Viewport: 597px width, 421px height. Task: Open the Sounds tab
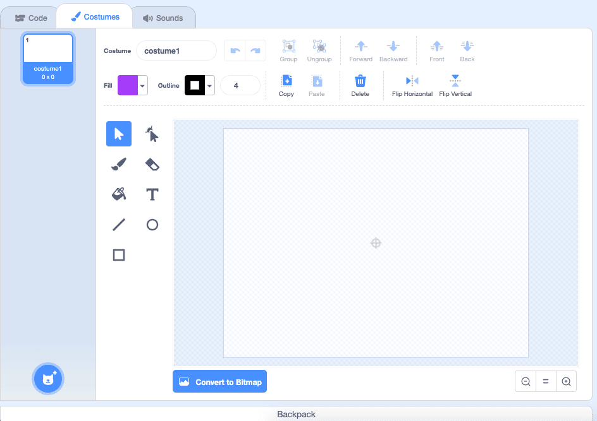(163, 18)
